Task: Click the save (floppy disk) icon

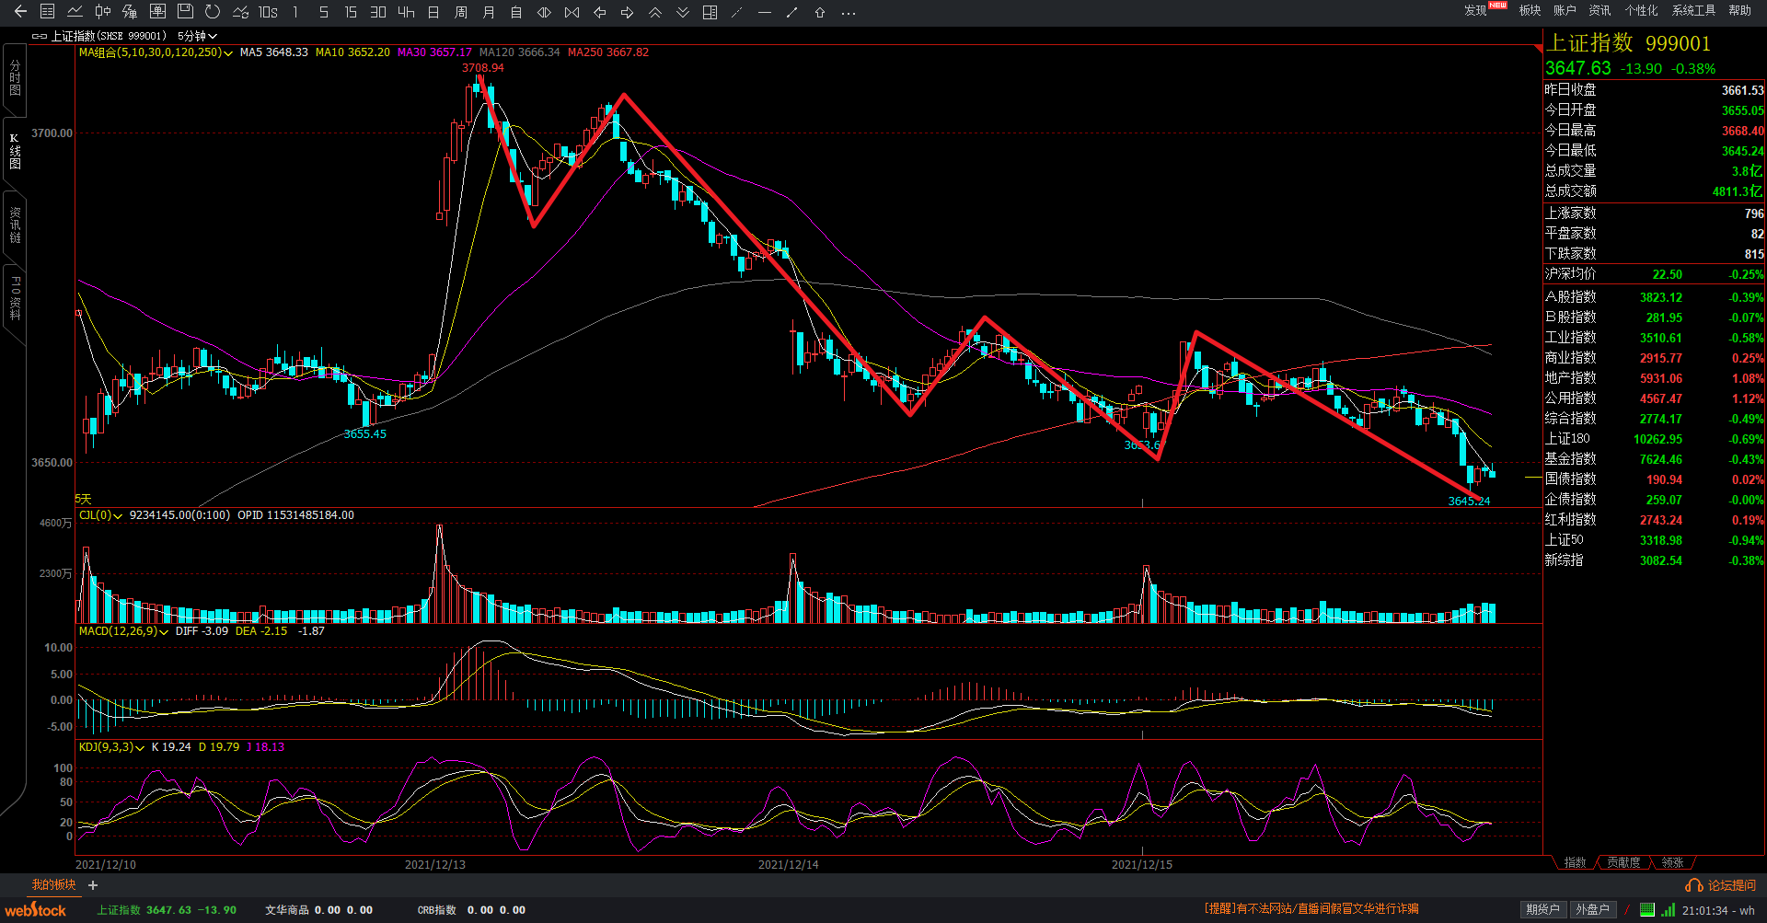Action: coord(185,12)
